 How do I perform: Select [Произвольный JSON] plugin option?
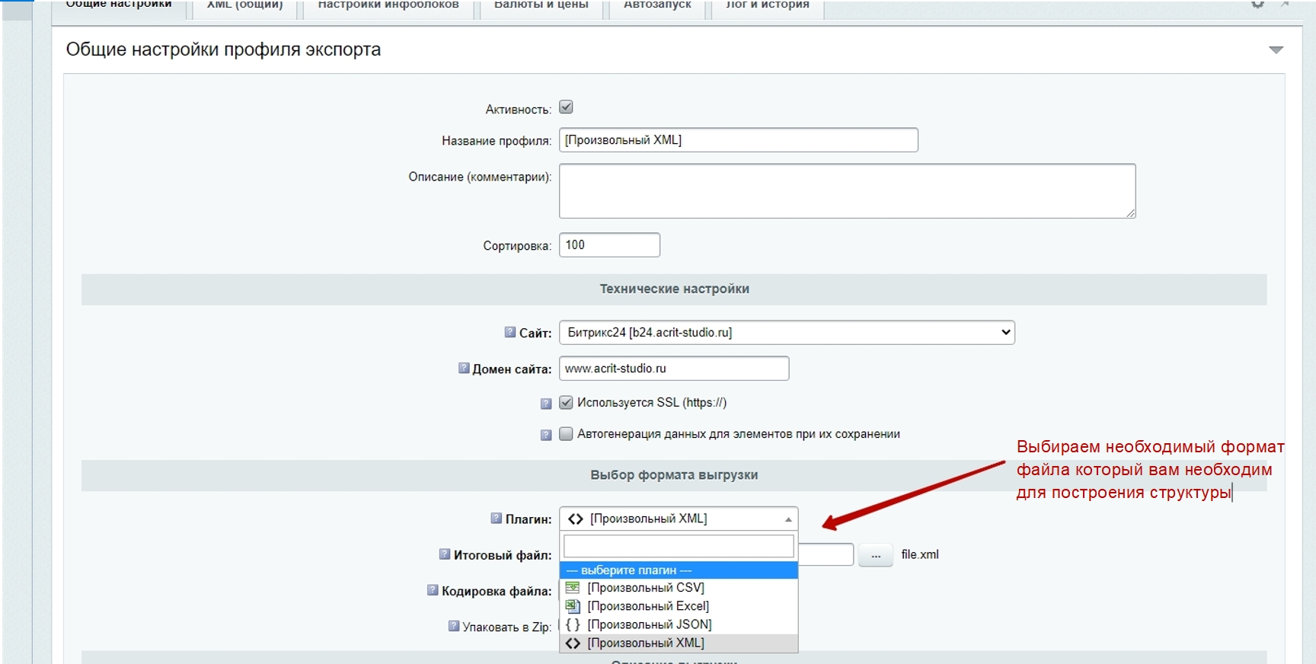pos(649,624)
